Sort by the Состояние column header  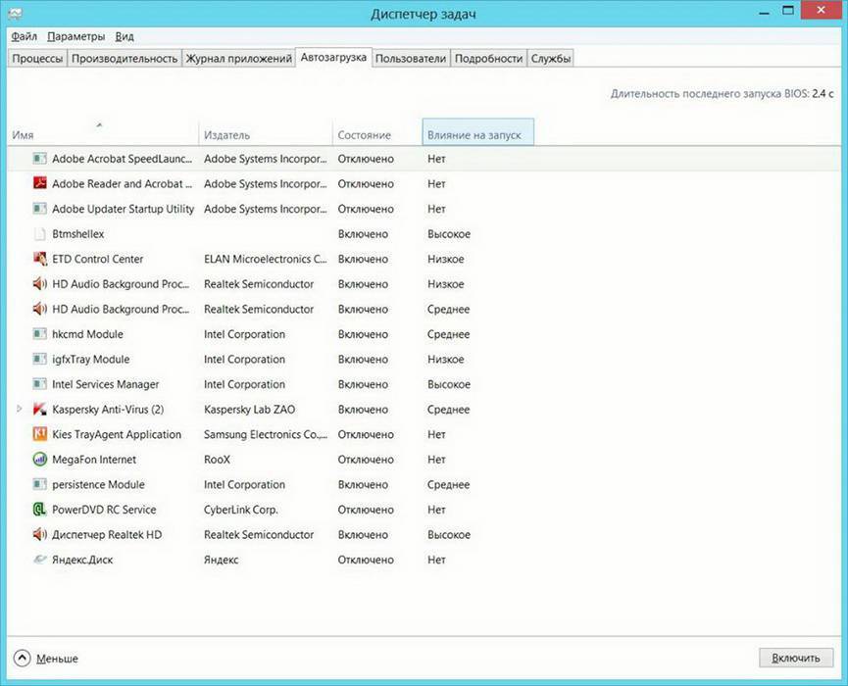pos(364,134)
